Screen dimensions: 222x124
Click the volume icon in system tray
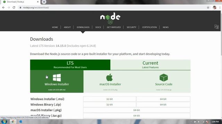pos(199,122)
